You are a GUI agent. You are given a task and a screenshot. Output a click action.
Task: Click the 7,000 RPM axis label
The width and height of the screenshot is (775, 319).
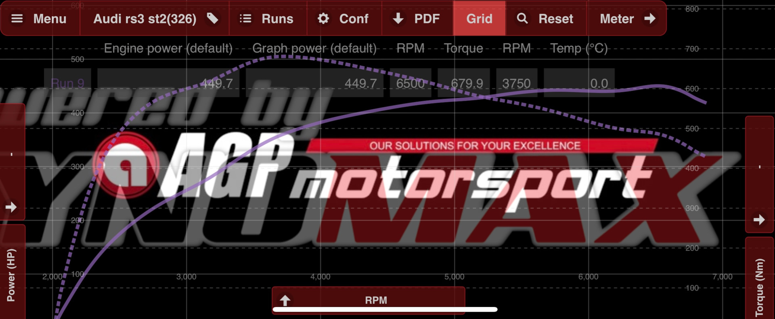723,277
